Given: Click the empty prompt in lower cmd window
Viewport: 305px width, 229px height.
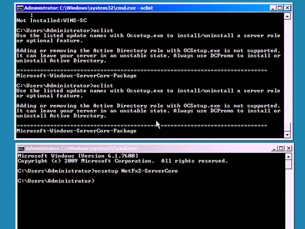Looking at the screenshot, I should [56, 181].
